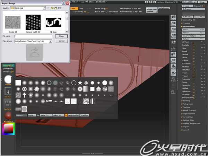208x156 pixels.
Task: Select the Smooth brush setting
Action: 8,66
